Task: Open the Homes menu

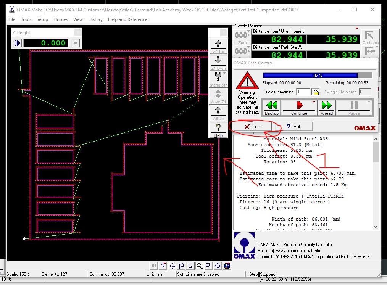Action: [60, 19]
